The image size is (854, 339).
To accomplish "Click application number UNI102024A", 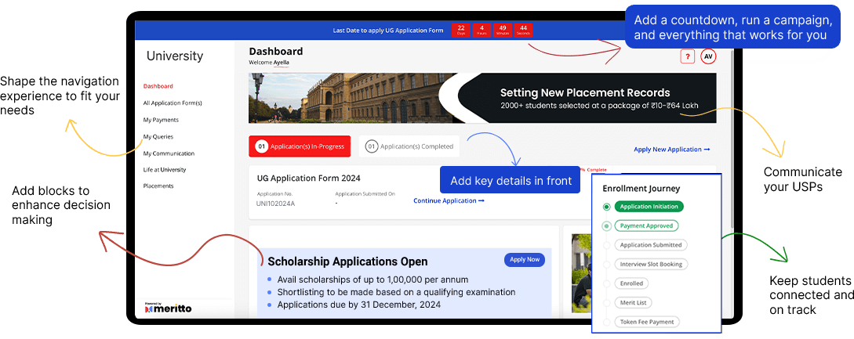I will [275, 204].
